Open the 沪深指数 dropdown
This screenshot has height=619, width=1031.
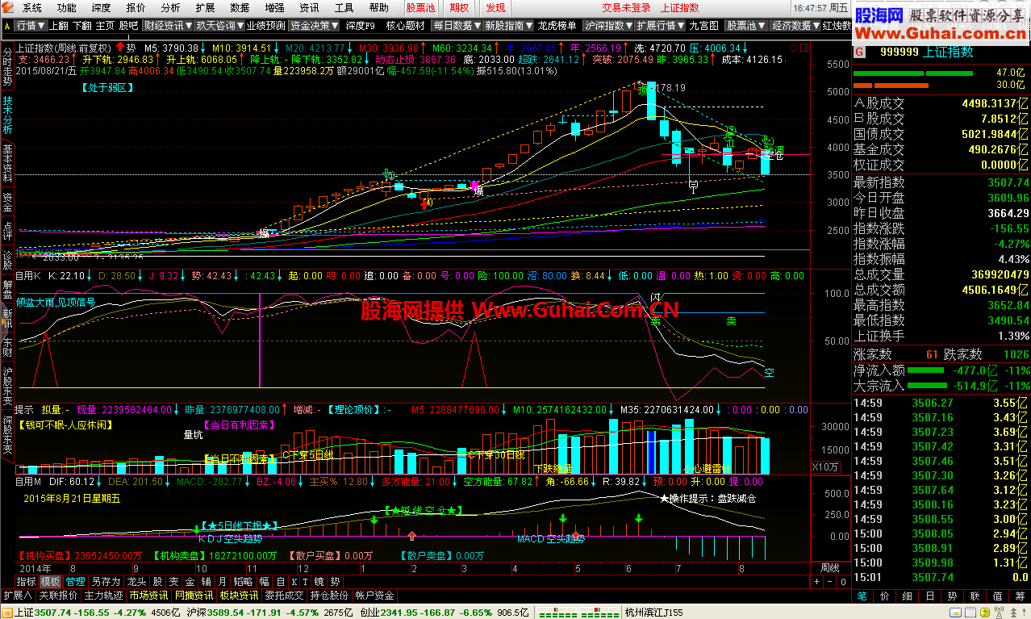[x=609, y=25]
